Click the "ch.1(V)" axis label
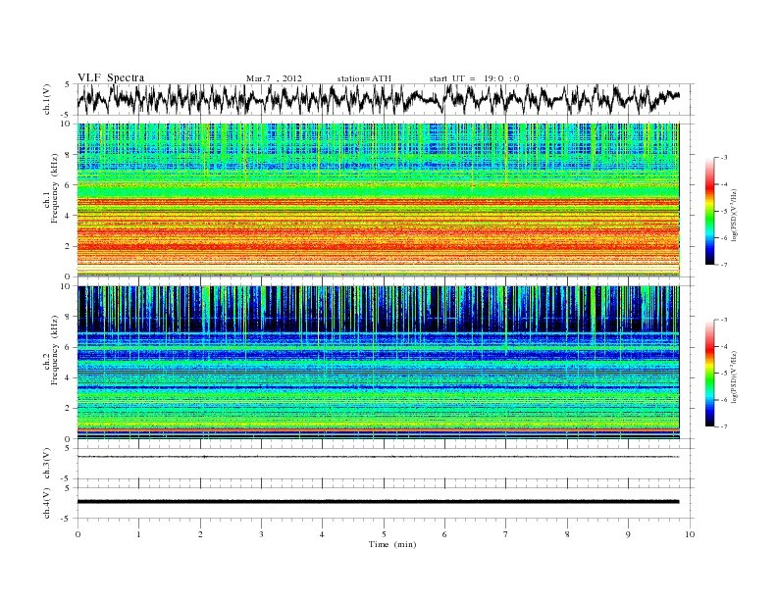Viewport: 777px width, 600px height. (47, 99)
